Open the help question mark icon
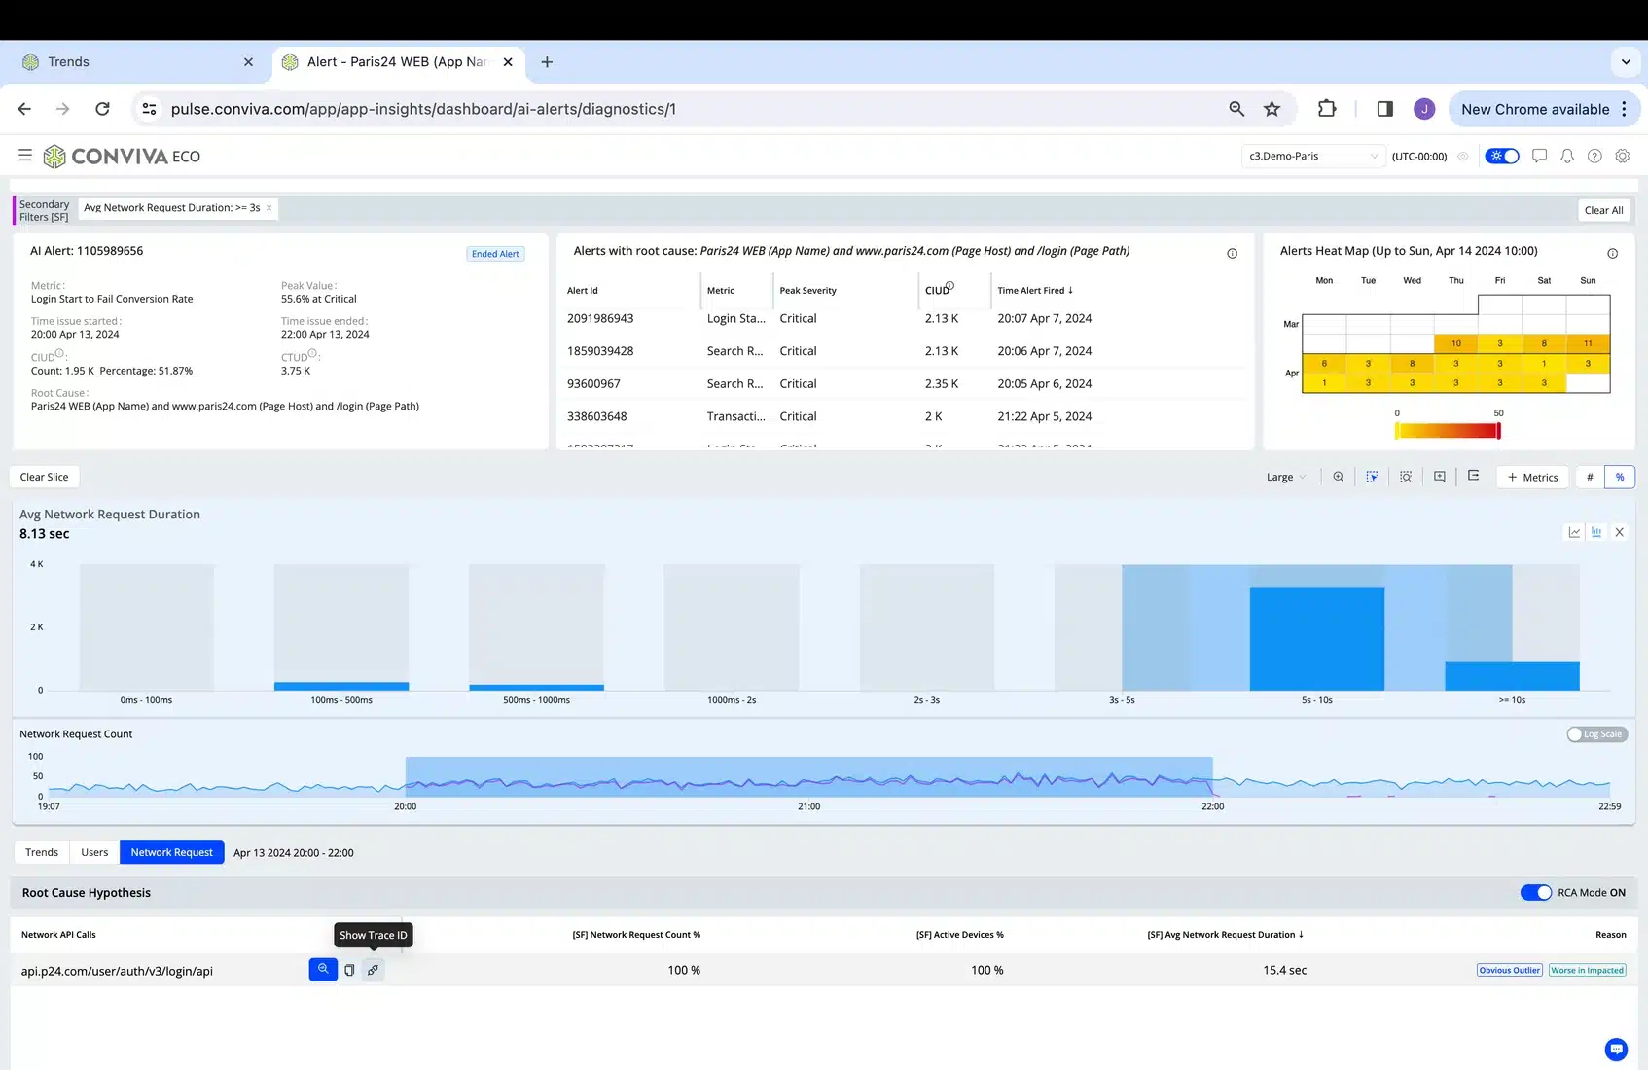1648x1070 pixels. (x=1594, y=156)
